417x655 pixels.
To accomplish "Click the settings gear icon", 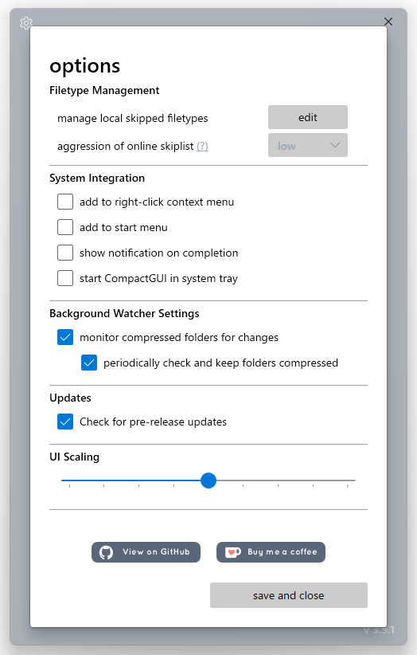I will (x=25, y=22).
